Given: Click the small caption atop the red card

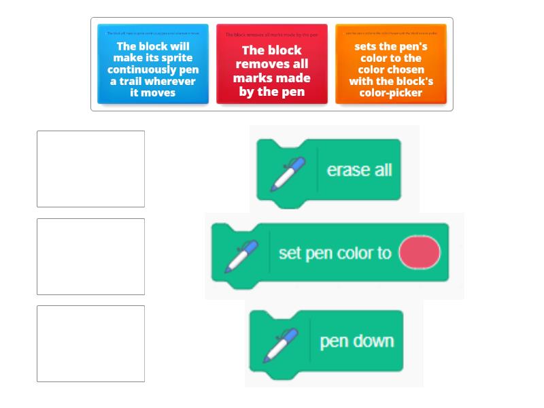Looking at the screenshot, I should coord(272,35).
